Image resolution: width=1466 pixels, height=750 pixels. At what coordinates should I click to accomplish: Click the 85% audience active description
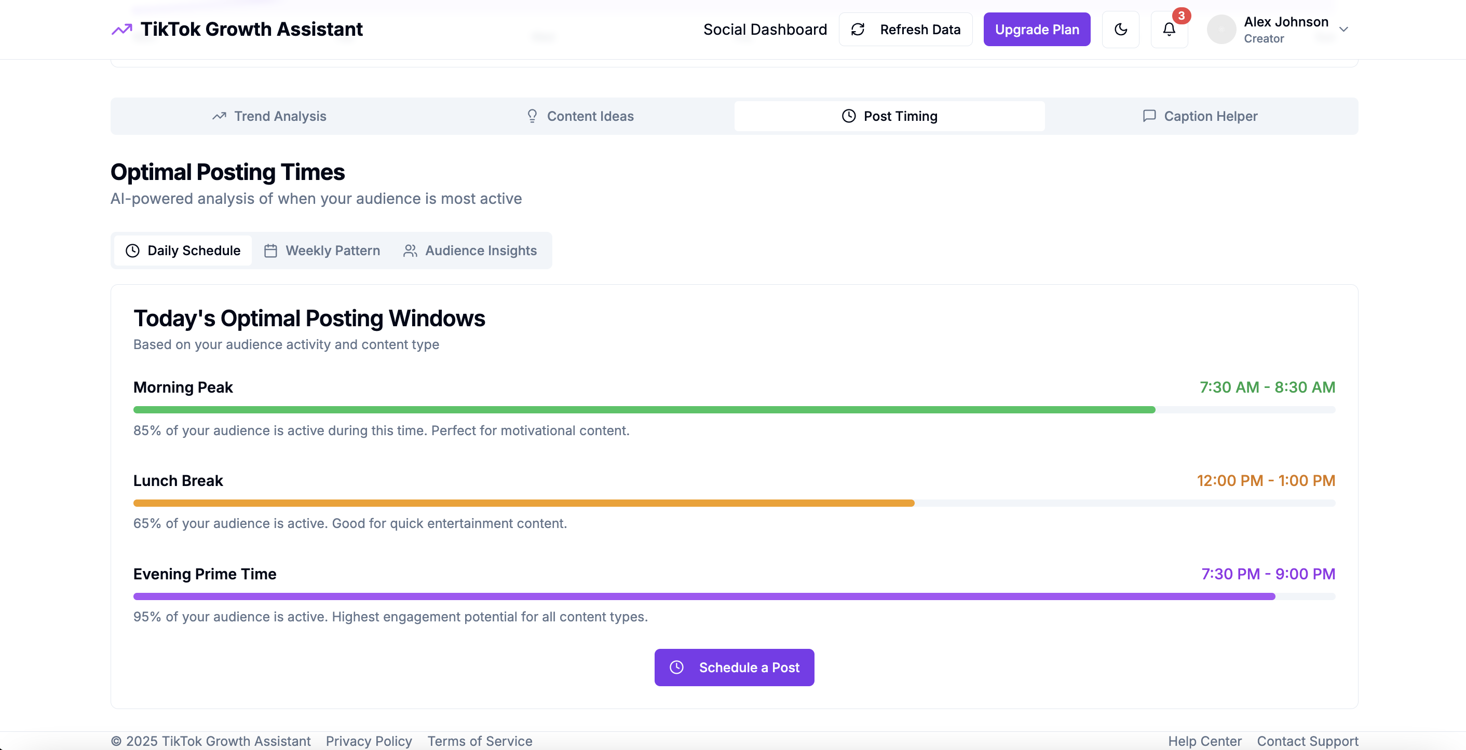tap(382, 430)
